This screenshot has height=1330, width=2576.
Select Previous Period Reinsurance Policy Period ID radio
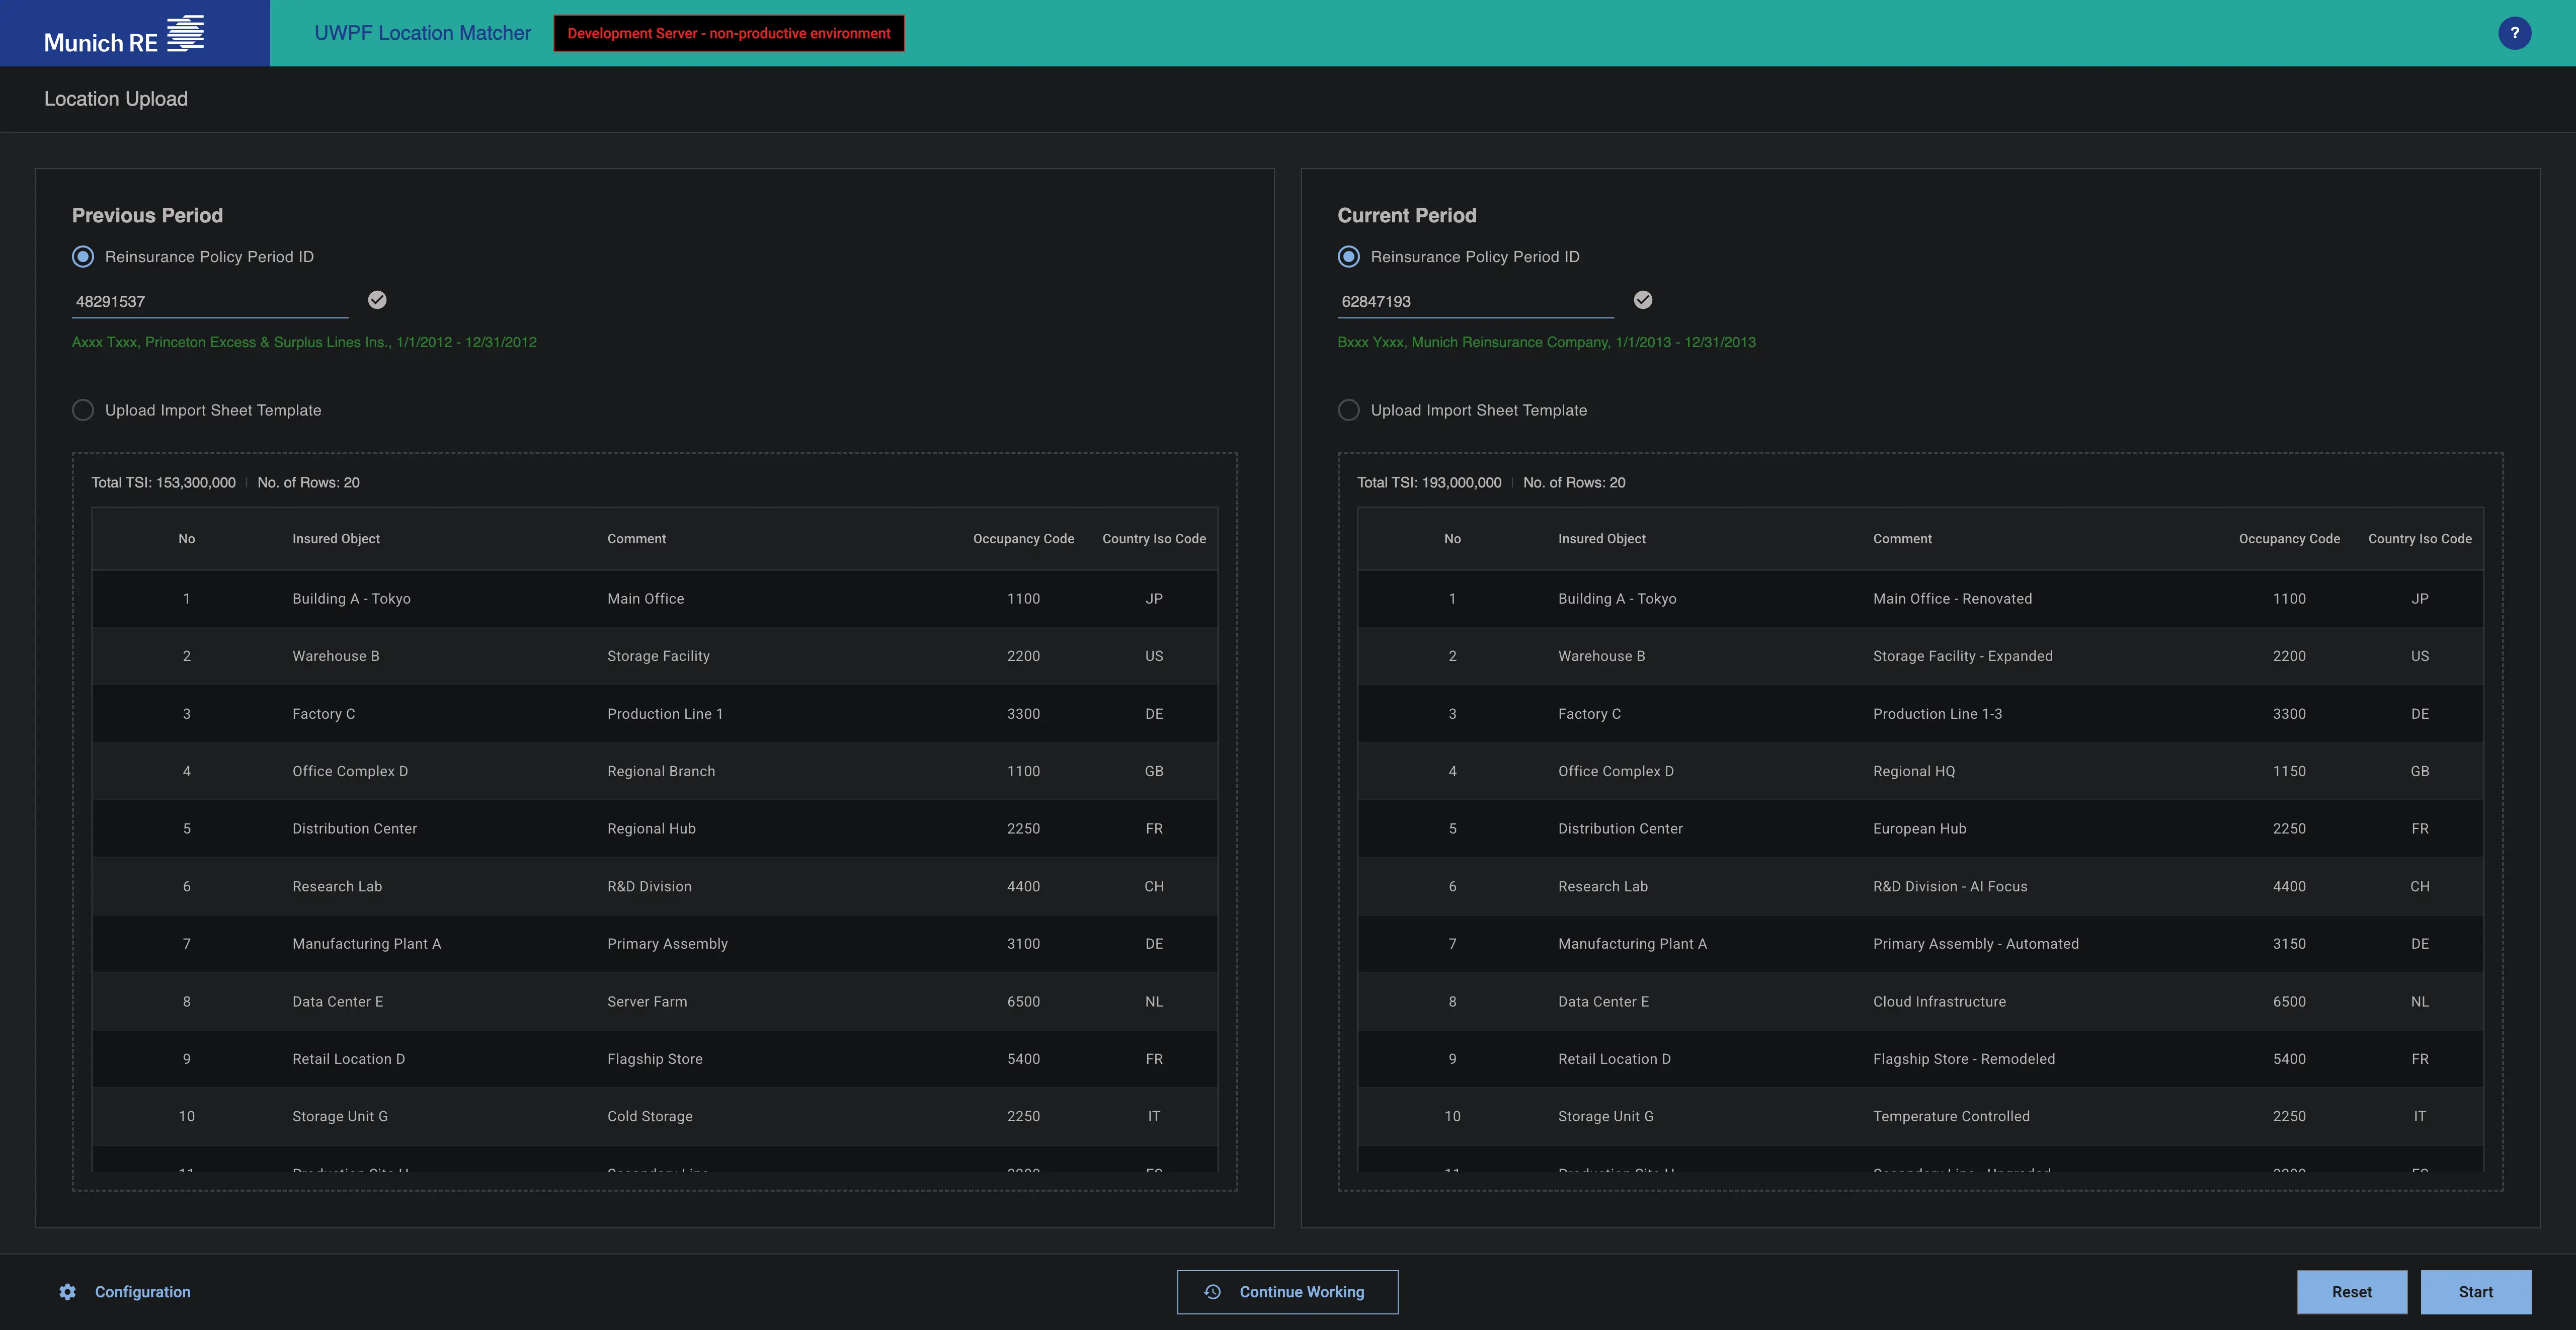point(83,257)
